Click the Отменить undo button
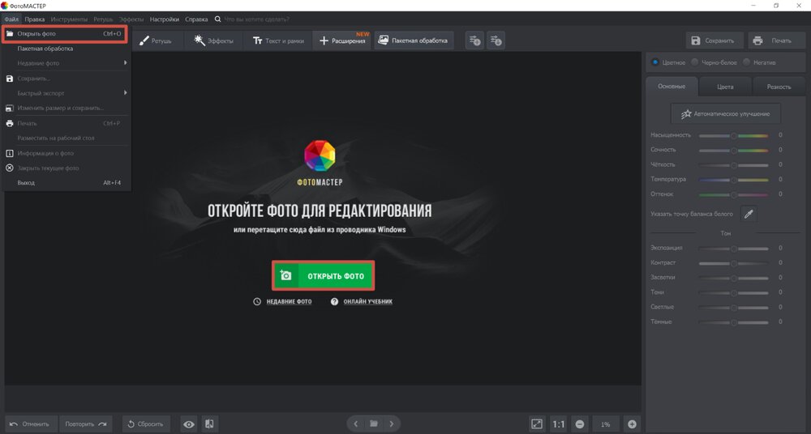The image size is (811, 434). tap(30, 424)
